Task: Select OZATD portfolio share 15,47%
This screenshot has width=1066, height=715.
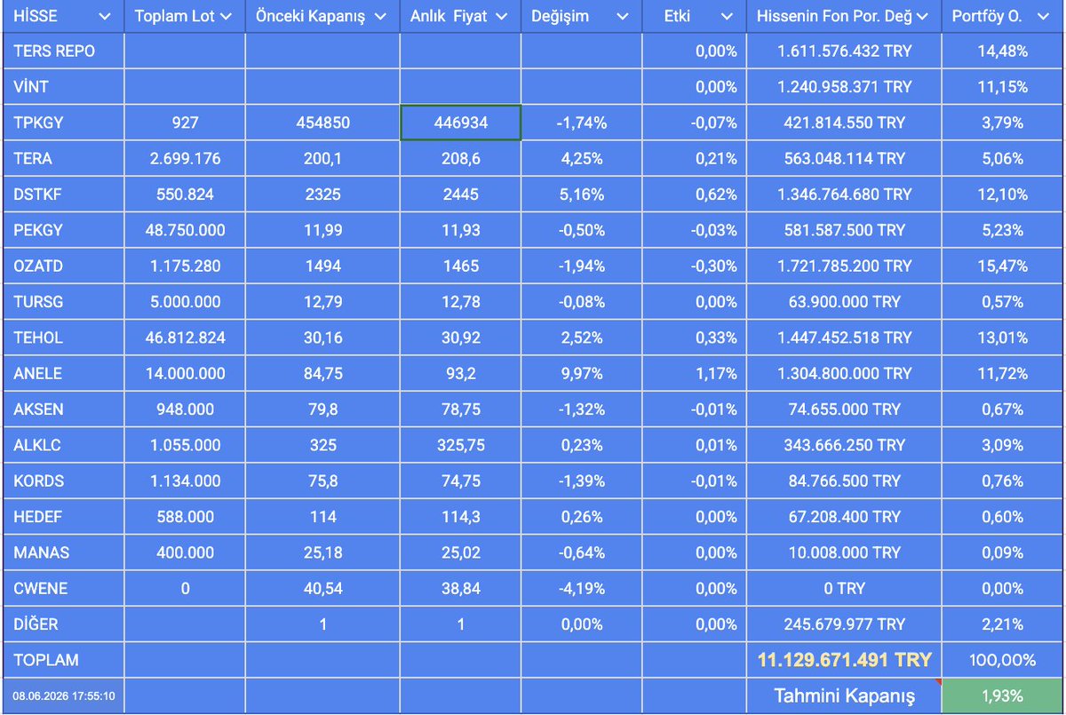Action: [1003, 266]
